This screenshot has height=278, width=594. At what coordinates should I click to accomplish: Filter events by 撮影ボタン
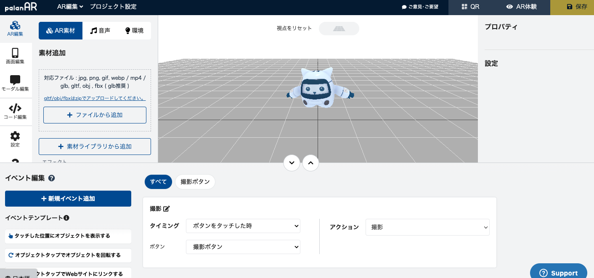pos(195,182)
